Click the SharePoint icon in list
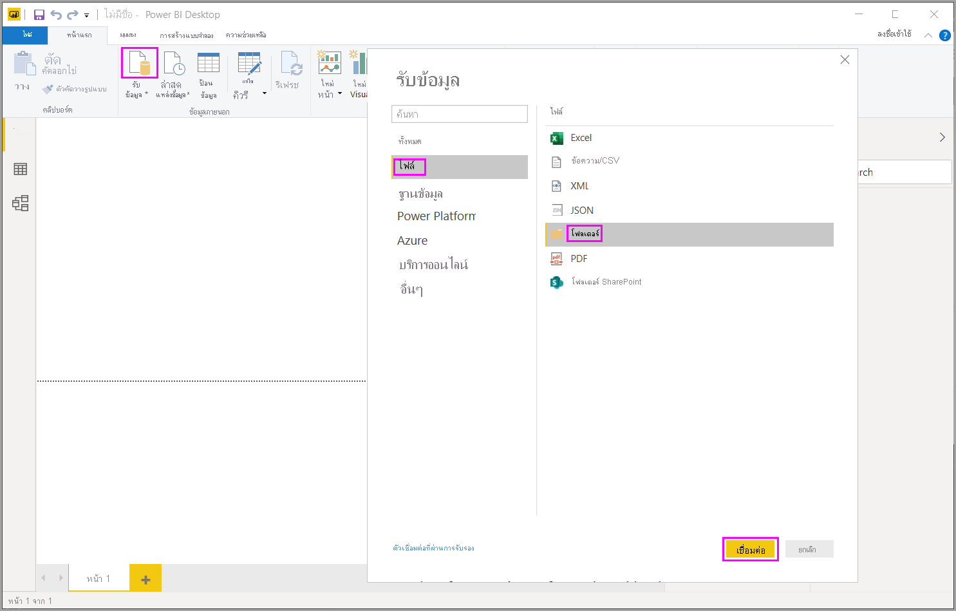This screenshot has height=611, width=956. (557, 282)
